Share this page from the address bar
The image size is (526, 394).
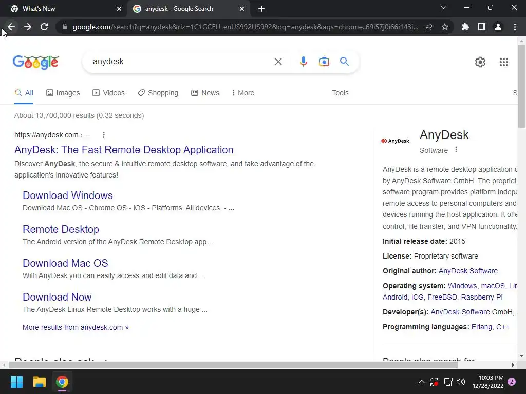click(428, 27)
